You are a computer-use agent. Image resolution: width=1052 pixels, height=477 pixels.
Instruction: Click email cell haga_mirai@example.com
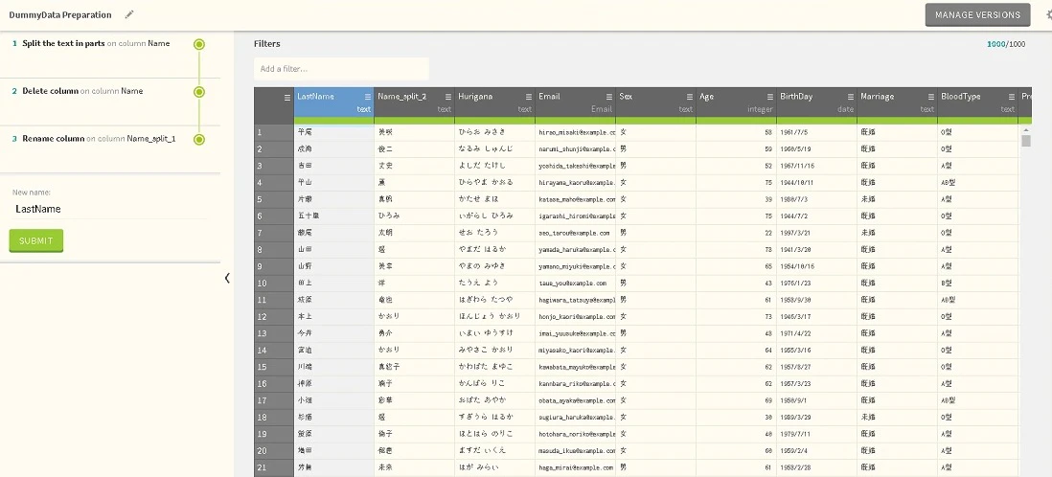576,467
